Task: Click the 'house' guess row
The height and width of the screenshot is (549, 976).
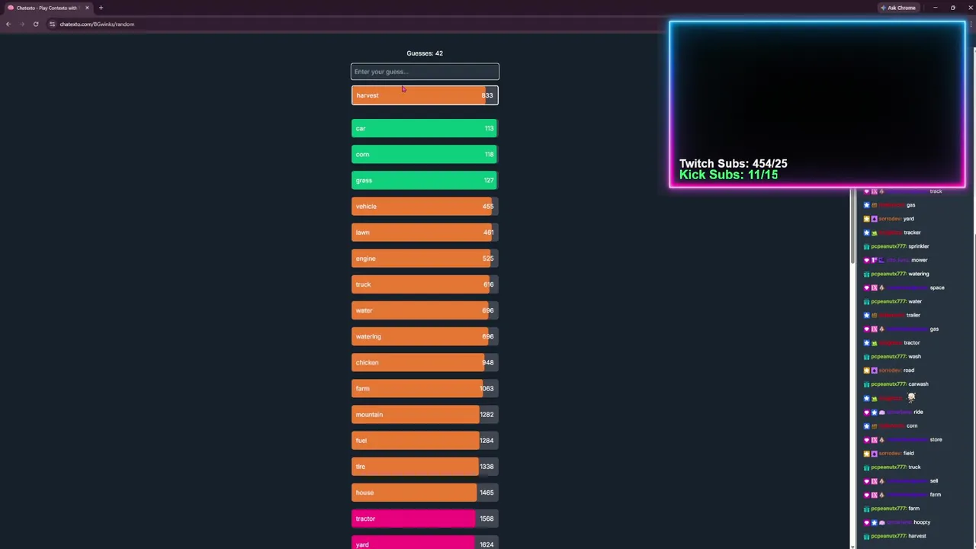Action: (x=425, y=492)
